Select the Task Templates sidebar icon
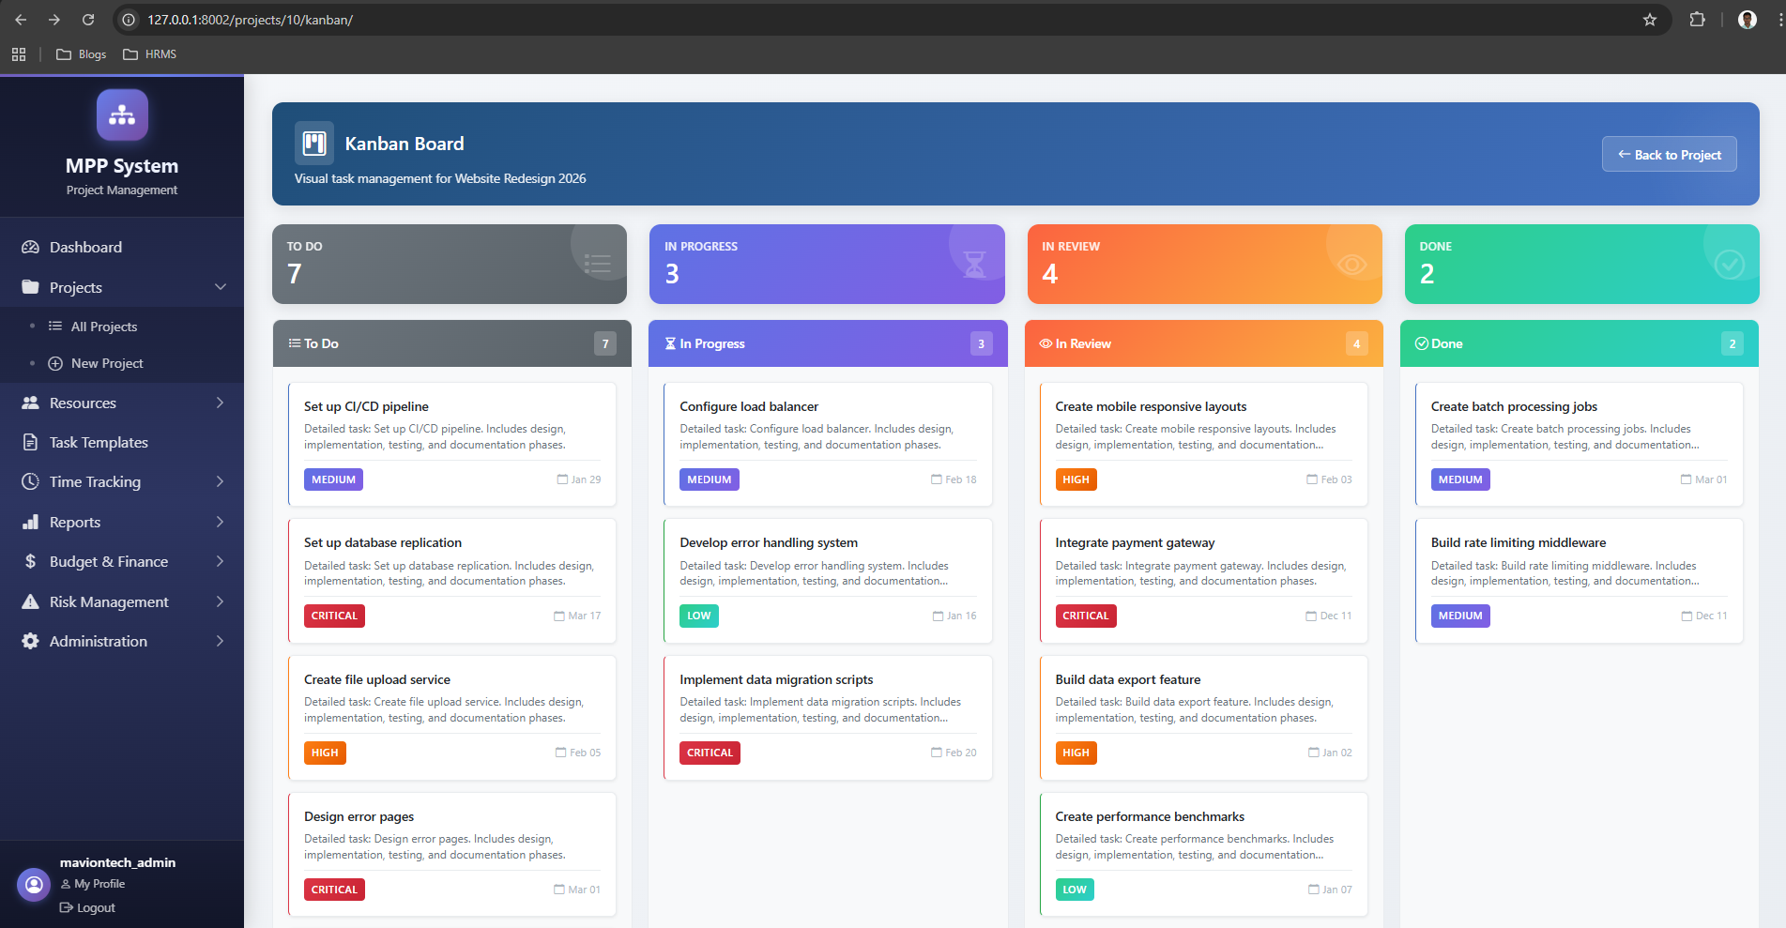The height and width of the screenshot is (928, 1786). click(x=30, y=442)
